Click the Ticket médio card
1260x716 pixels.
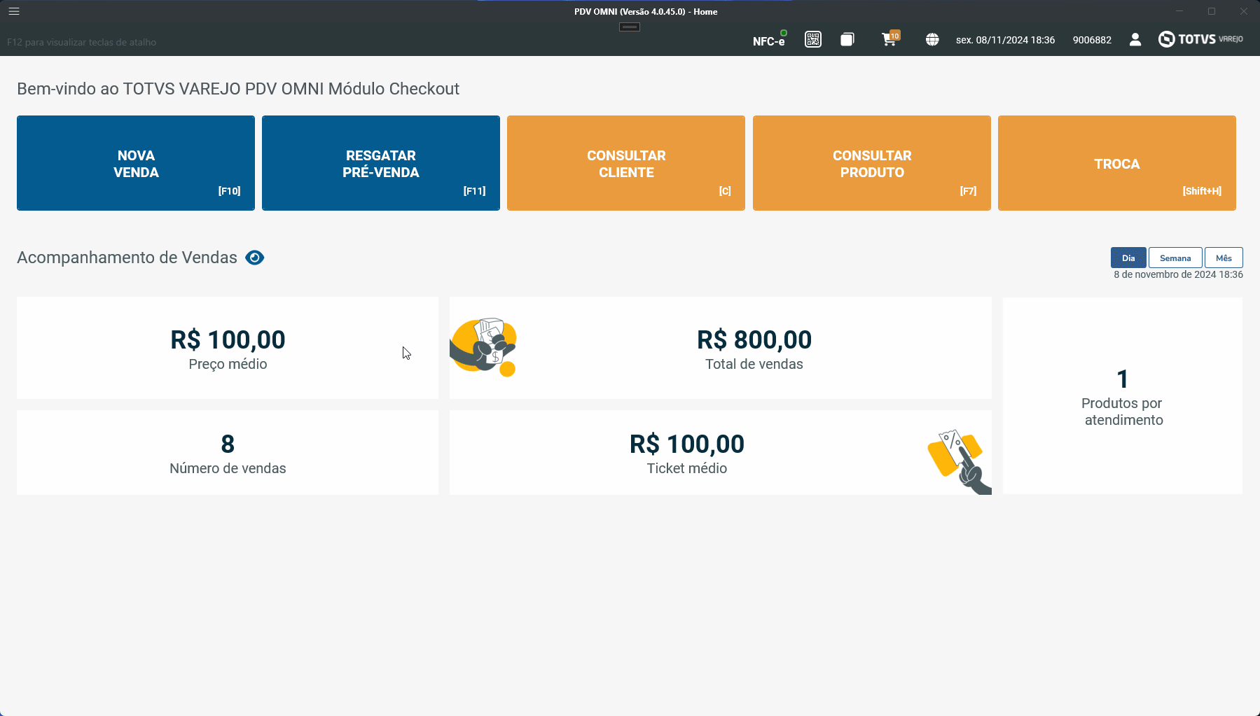(x=721, y=452)
